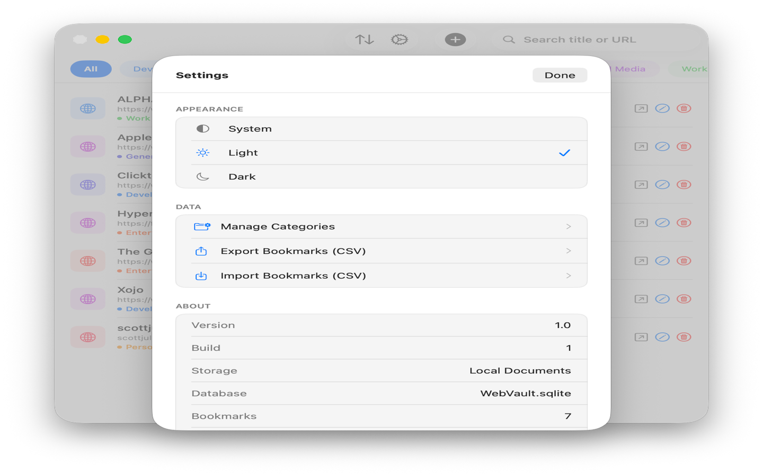Click the ALPH bookmark globe thumbnail

[x=88, y=108]
